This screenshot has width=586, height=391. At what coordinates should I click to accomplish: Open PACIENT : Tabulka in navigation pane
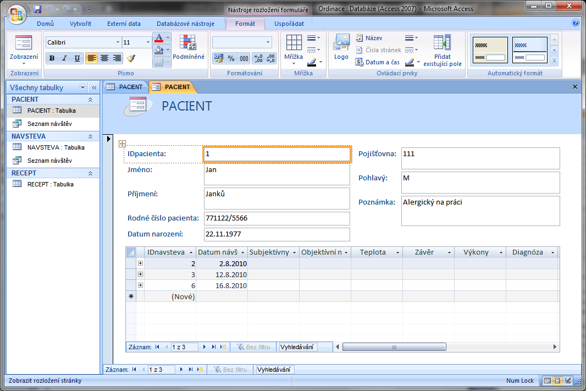53,111
